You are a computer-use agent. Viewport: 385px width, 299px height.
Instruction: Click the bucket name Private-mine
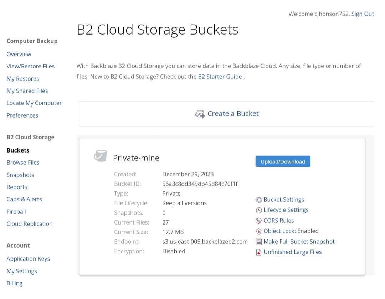[x=136, y=158]
